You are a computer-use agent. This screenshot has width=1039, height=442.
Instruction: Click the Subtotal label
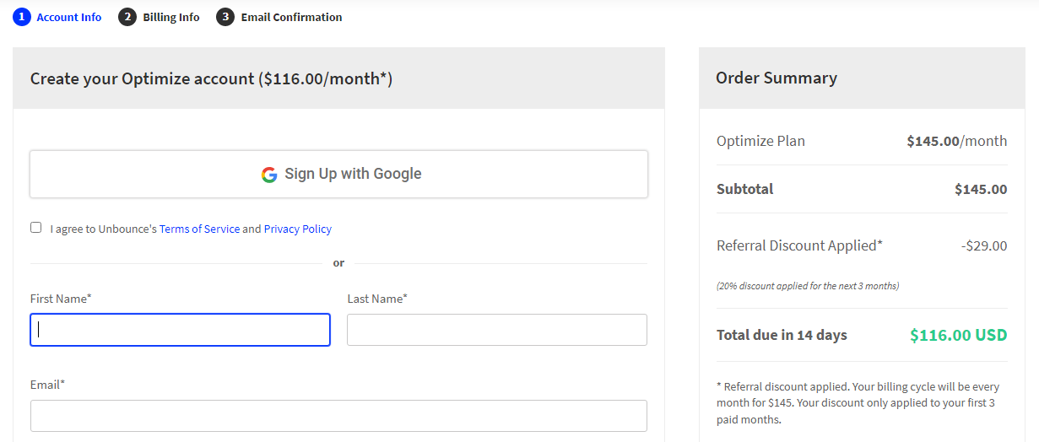745,189
